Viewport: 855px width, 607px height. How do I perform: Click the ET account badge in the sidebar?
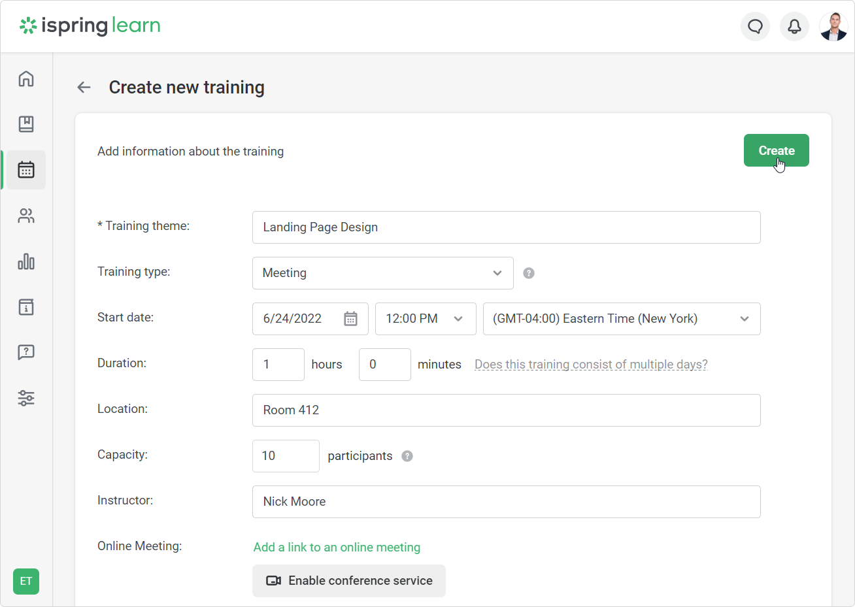(x=26, y=581)
